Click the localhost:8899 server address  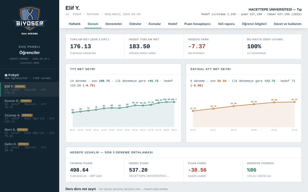30,63
